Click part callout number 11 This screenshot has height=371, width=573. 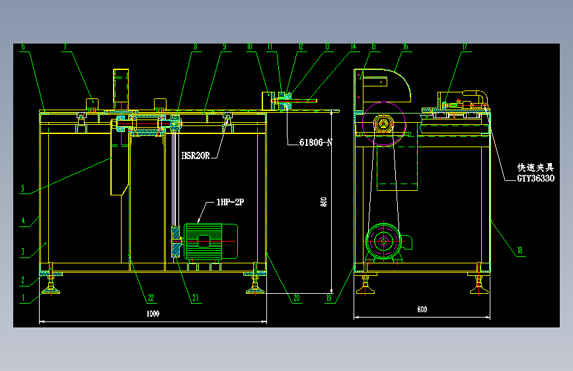click(270, 46)
